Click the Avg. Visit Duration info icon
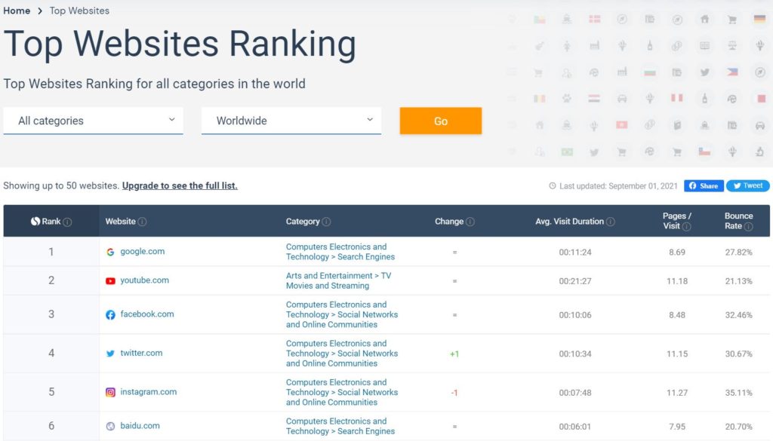The image size is (773, 441). click(610, 222)
